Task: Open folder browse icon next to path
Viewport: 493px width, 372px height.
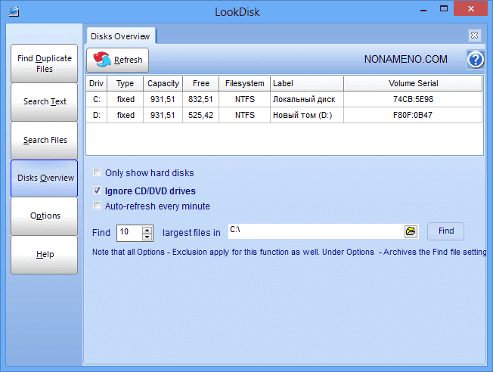Action: coord(411,231)
